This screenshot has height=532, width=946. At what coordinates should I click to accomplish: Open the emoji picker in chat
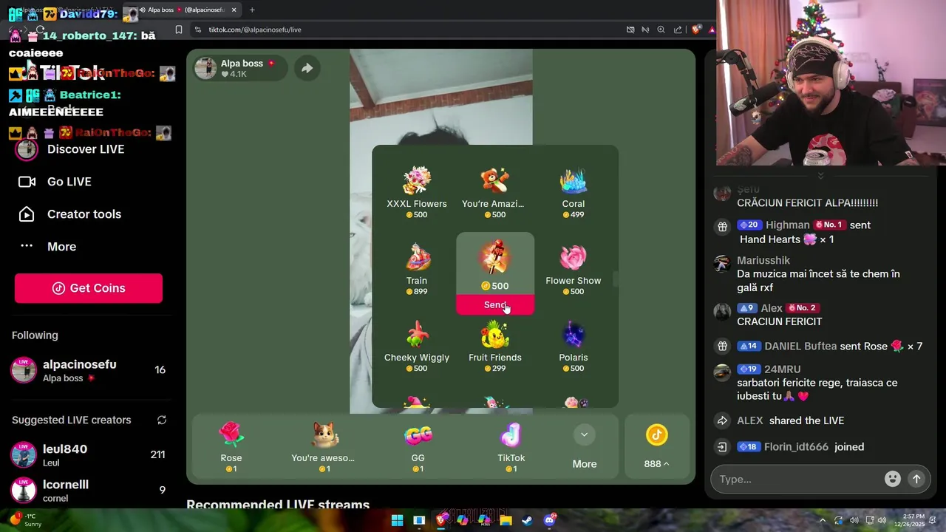pos(893,479)
